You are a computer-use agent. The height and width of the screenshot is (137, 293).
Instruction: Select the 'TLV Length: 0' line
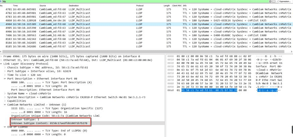point(38,134)
